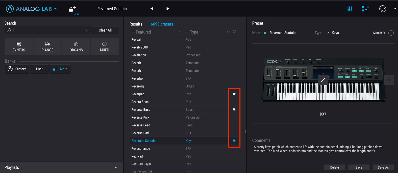Select the Revers Bass preset
This screenshot has height=173, width=398.
coord(140,102)
